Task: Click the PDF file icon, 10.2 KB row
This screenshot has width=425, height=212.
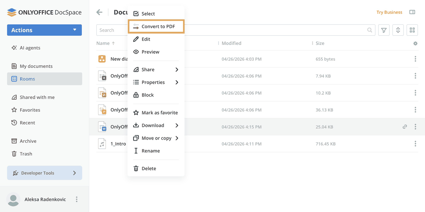Action: 102,93
